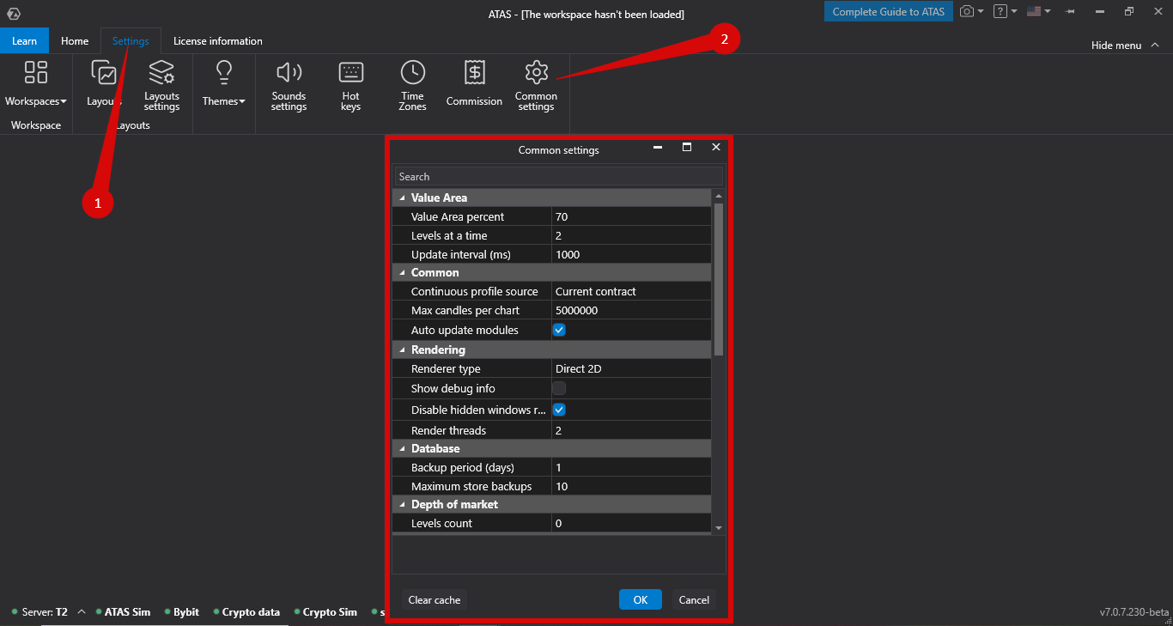Screen dimensions: 1173x626
Task: Edit Levels at a time value
Action: (x=631, y=235)
